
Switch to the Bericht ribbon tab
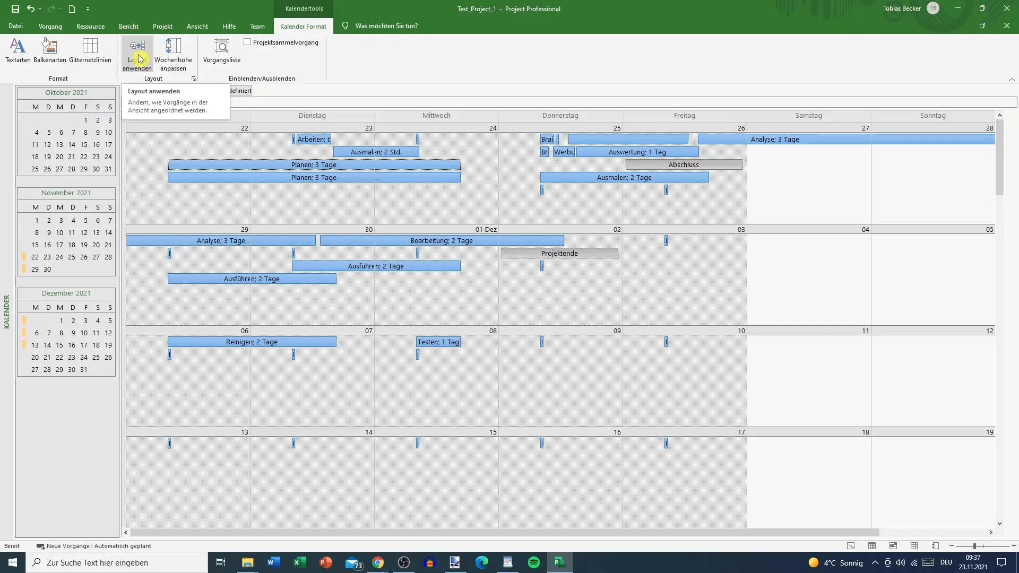click(128, 26)
